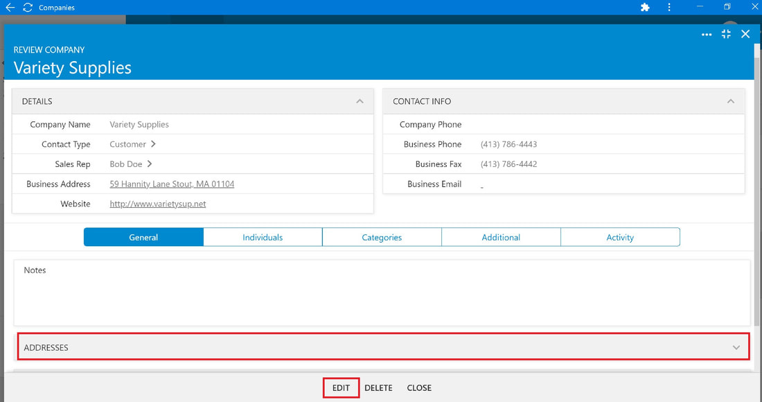
Task: Open the Customer contact type arrow
Action: click(x=153, y=144)
